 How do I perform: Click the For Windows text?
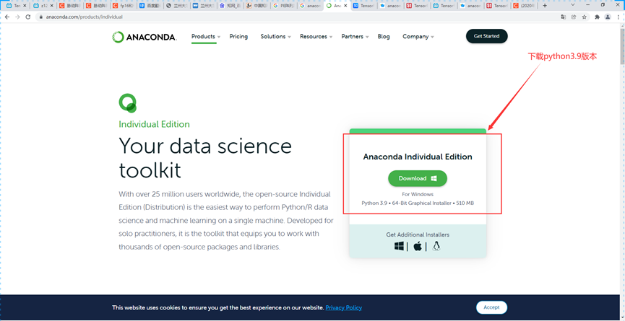pos(418,195)
